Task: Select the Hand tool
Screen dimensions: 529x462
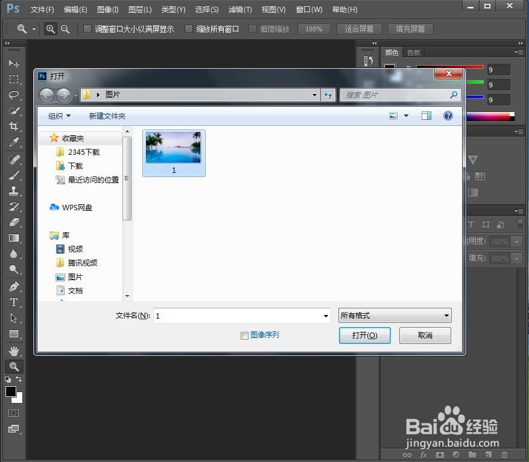Action: [x=13, y=351]
